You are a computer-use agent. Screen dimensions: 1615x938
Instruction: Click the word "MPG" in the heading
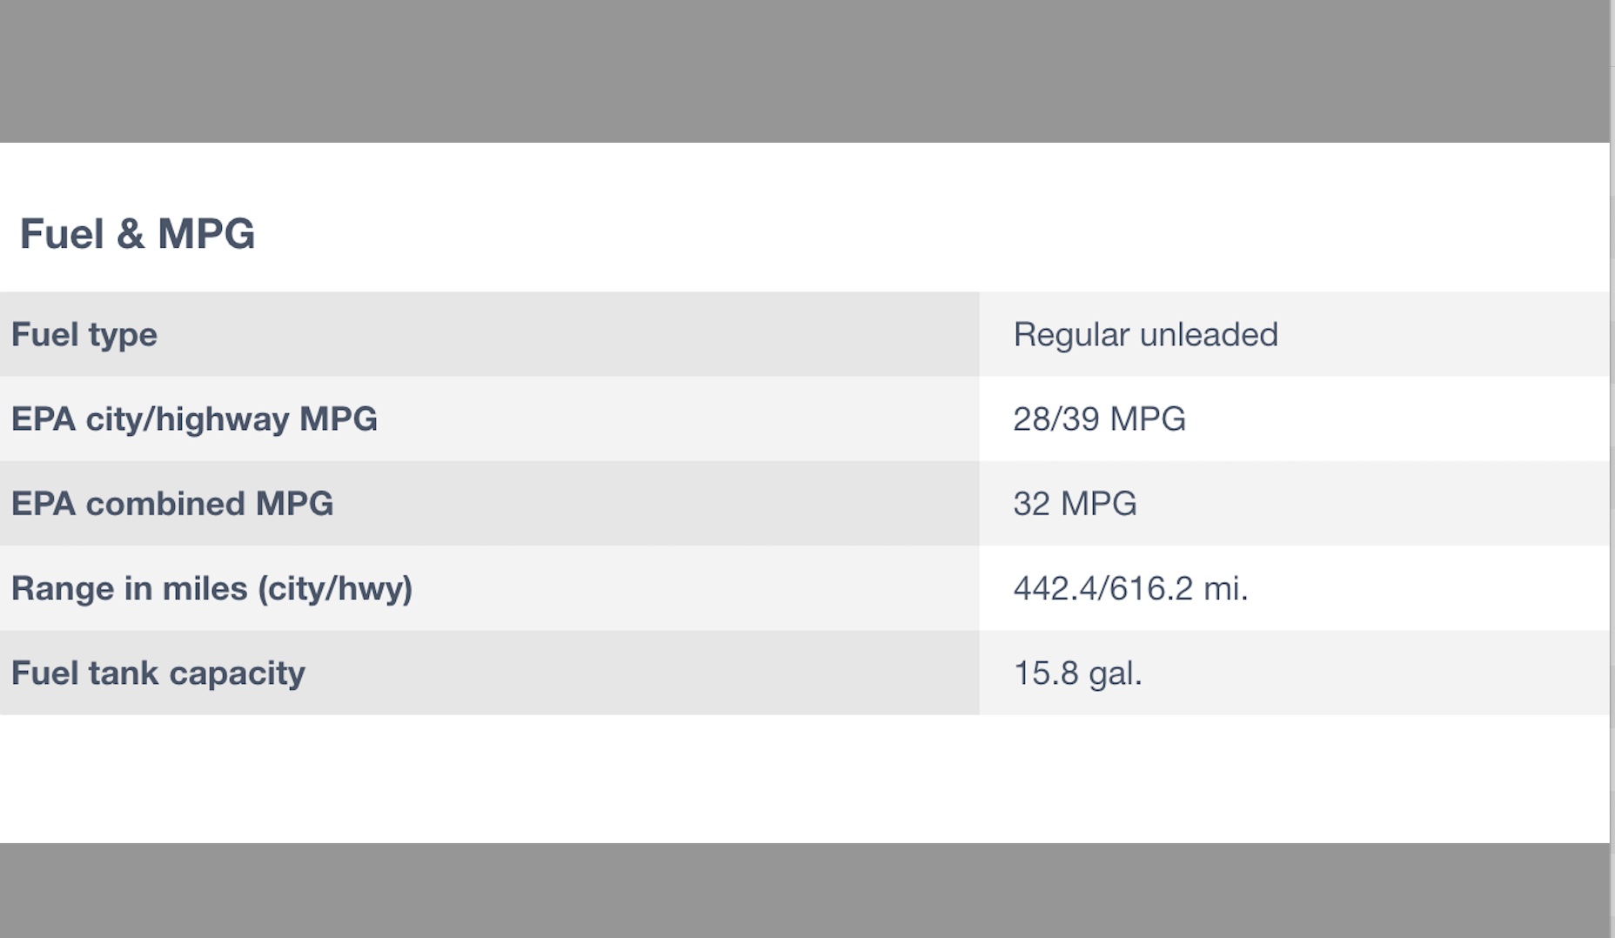pos(206,234)
